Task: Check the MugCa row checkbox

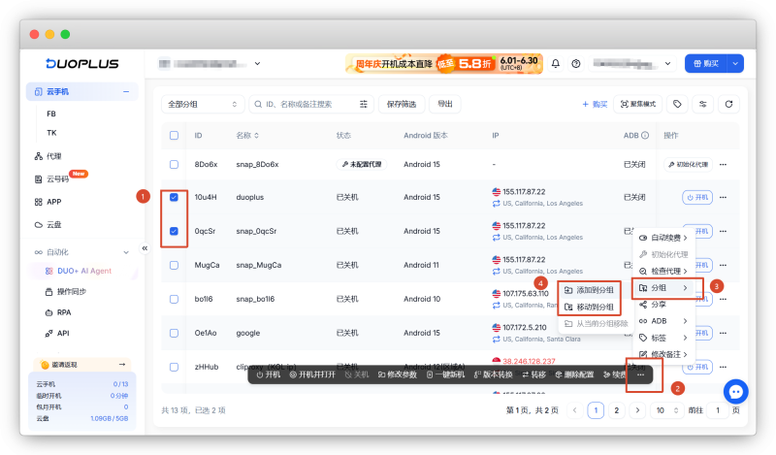Action: [x=174, y=265]
